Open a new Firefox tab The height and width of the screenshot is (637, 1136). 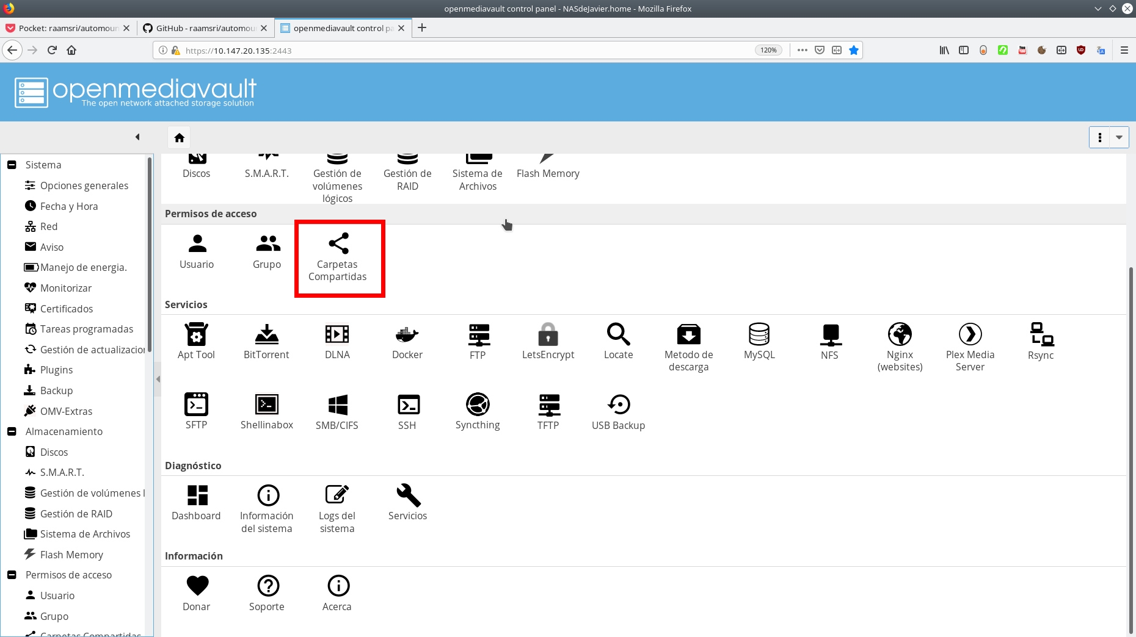click(422, 27)
